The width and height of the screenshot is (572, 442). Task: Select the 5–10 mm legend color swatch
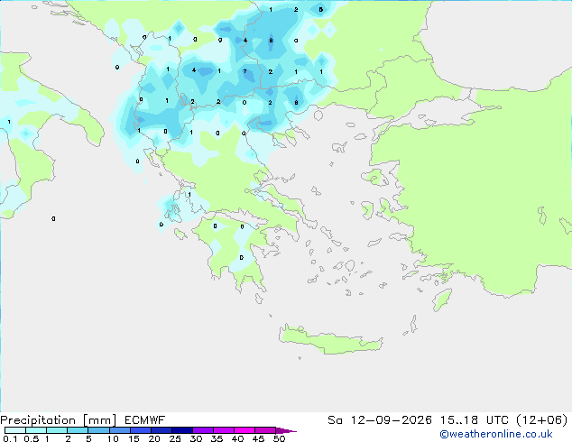coord(98,430)
